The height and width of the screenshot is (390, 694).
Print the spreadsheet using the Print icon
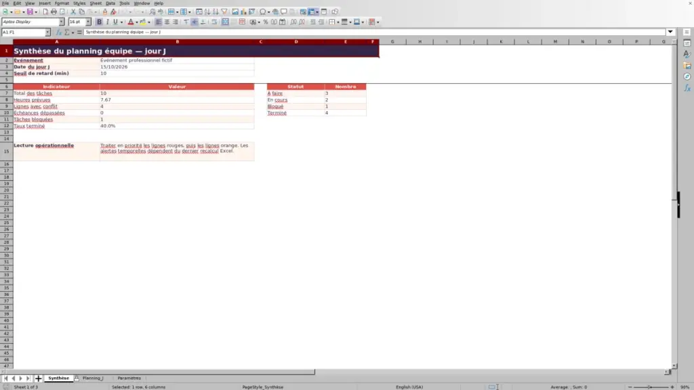[54, 12]
